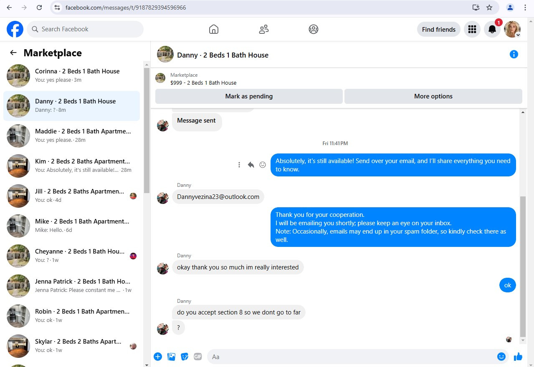Bookmark this page with the star icon
The image size is (534, 367).
click(489, 8)
